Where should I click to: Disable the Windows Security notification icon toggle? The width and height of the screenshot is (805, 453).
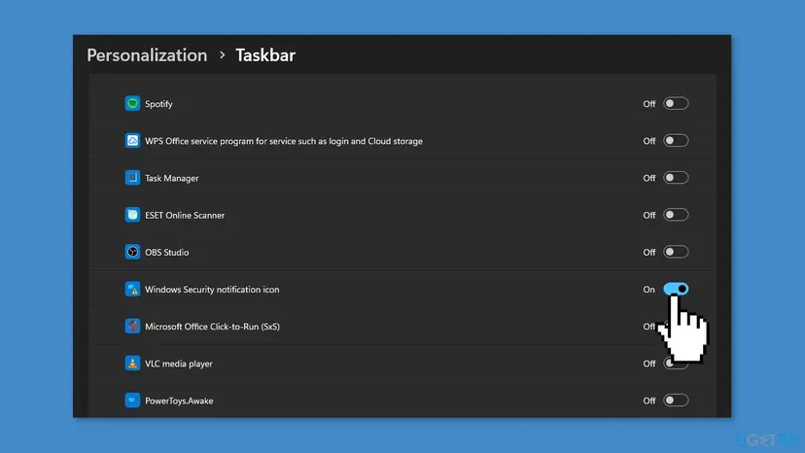(x=676, y=289)
